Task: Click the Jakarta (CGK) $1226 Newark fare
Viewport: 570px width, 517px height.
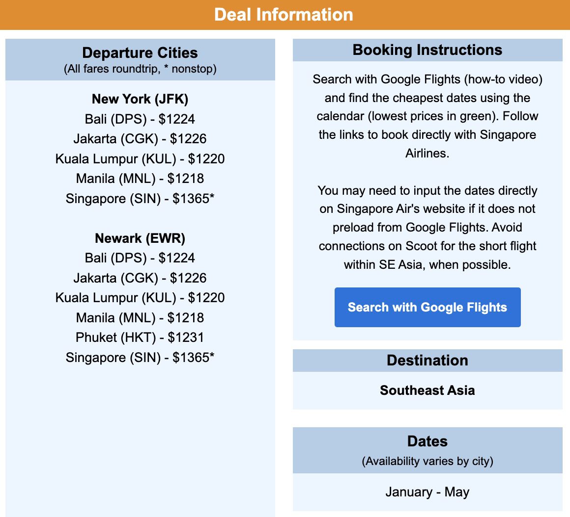Action: [140, 278]
